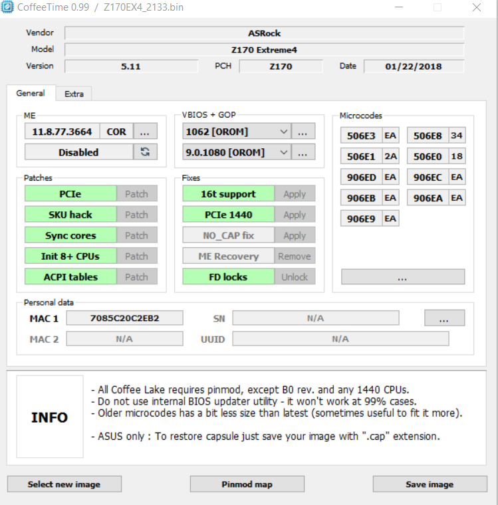Viewport: 498px width, 505px height.
Task: Select the 906ED microcode entry
Action: point(370,177)
